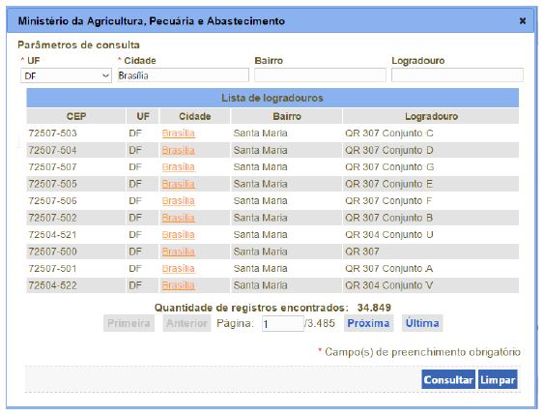Open Brasília link for CEP 72507-503

point(179,133)
